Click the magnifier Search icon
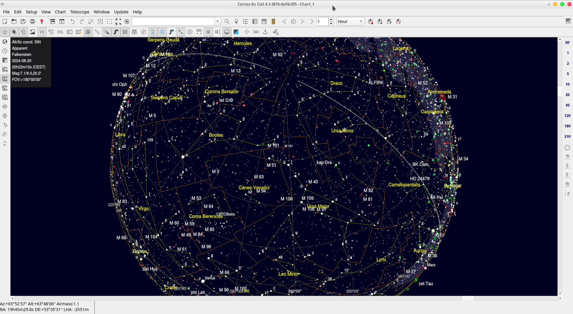The image size is (573, 314). tap(227, 21)
